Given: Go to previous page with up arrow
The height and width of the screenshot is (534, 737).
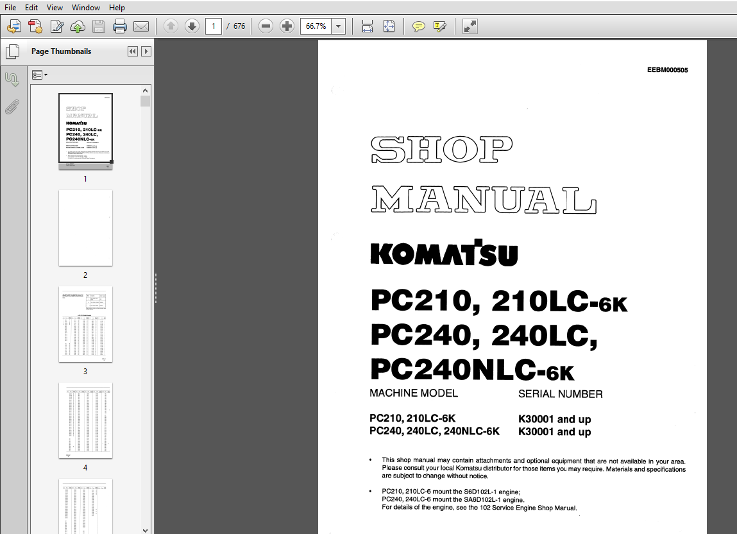Looking at the screenshot, I should click(171, 26).
